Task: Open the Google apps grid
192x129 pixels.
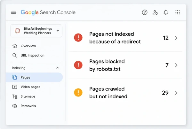Action: click(177, 12)
